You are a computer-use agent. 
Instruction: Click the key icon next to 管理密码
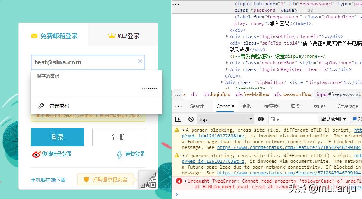tap(41, 106)
